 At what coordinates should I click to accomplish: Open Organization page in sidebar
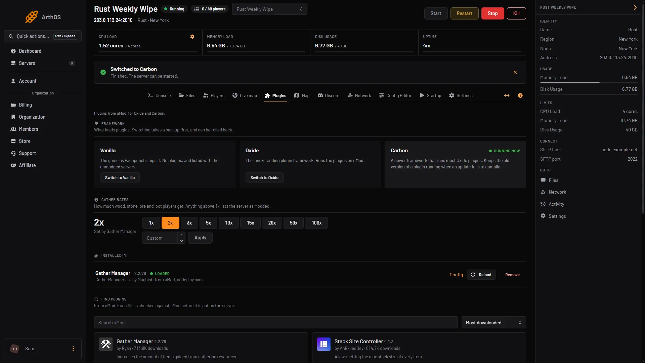pyautogui.click(x=43, y=117)
